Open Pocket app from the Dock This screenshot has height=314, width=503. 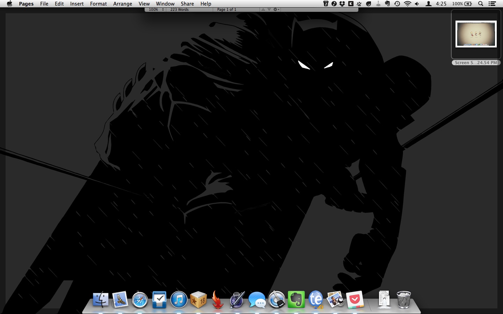point(355,300)
